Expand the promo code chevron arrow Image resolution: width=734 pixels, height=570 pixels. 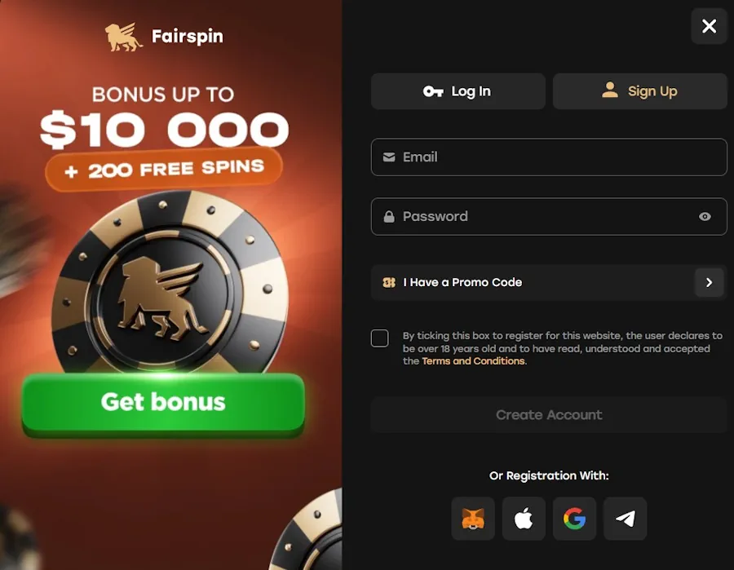point(709,282)
